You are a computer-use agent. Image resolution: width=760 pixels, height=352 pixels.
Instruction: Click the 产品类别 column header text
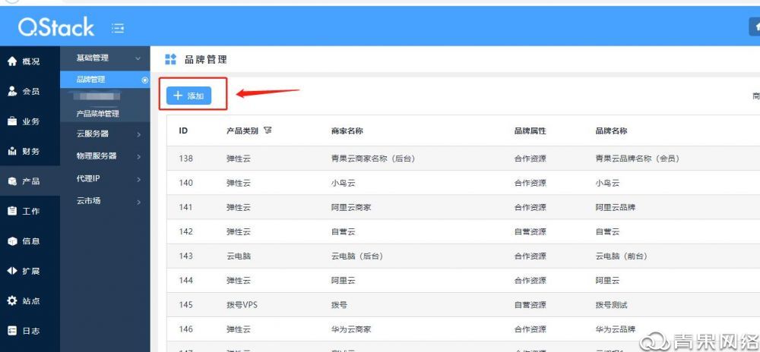pyautogui.click(x=242, y=130)
